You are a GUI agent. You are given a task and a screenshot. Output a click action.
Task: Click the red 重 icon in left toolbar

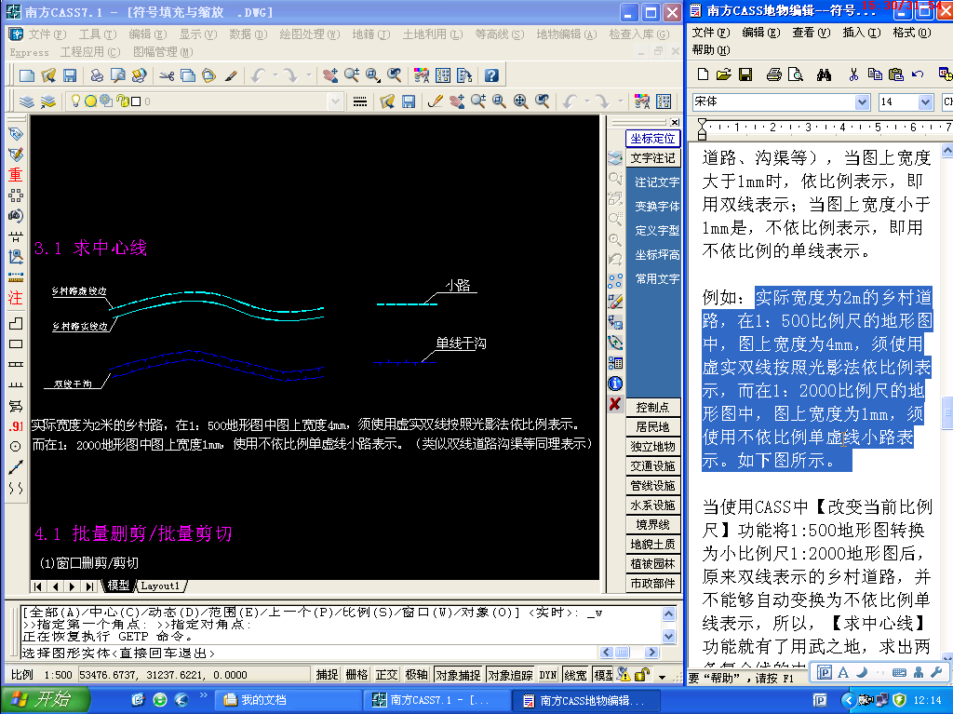click(15, 175)
